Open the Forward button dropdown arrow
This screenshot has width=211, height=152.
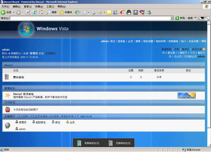tap(23, 12)
